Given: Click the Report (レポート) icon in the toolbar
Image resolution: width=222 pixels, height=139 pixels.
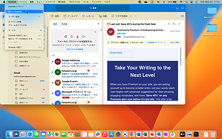Looking at the screenshot, I should tap(83, 16).
